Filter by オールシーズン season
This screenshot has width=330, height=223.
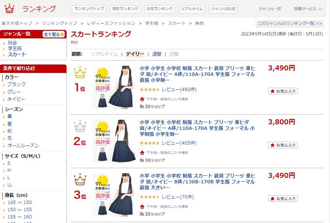click(x=23, y=145)
